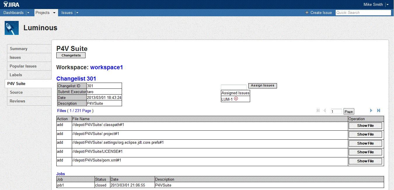Expand the Projects dropdown arrow
Image resolution: width=394 pixels, height=190 pixels.
tap(54, 13)
